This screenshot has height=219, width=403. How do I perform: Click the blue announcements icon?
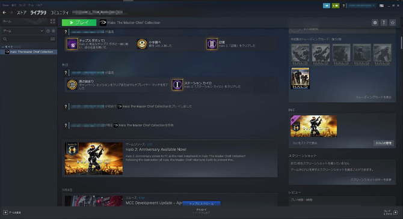(327, 5)
